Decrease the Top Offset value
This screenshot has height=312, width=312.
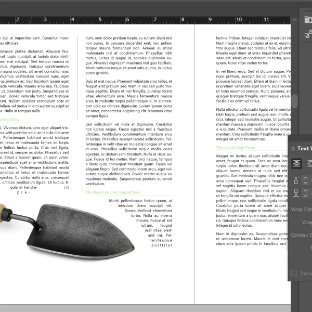(x=305, y=183)
